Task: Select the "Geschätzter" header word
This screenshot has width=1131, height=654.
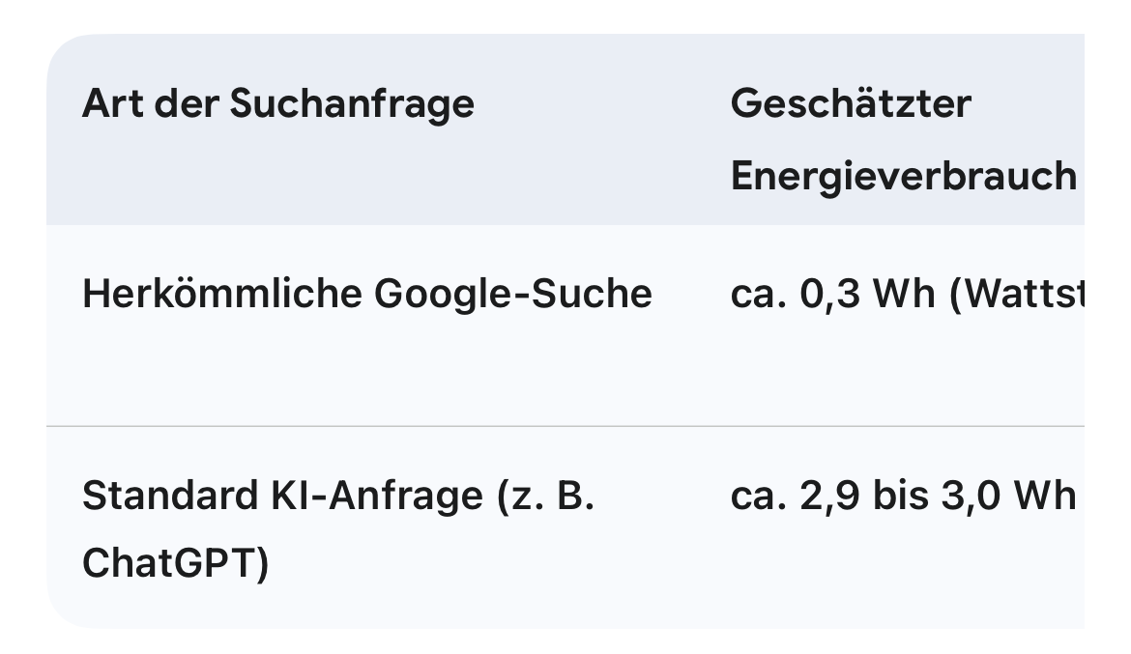Action: (851, 103)
